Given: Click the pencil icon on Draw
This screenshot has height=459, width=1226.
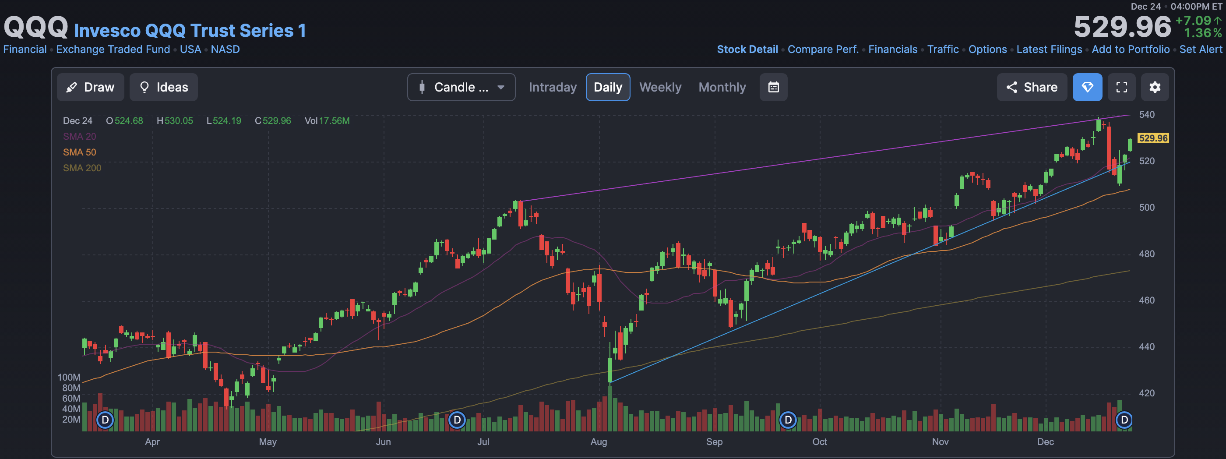Looking at the screenshot, I should point(71,87).
